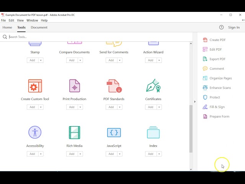Select the Rich Media tool icon
The height and width of the screenshot is (184, 245).
click(74, 133)
